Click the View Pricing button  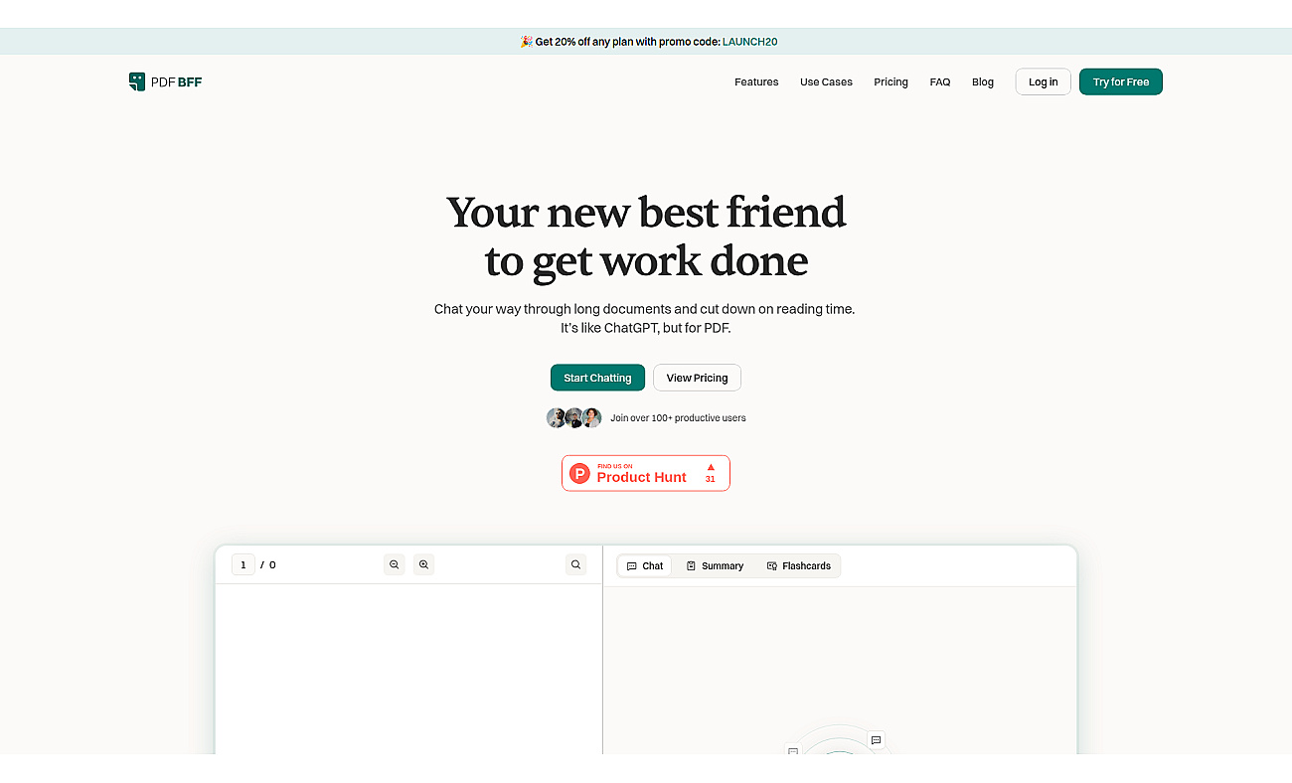pyautogui.click(x=697, y=378)
